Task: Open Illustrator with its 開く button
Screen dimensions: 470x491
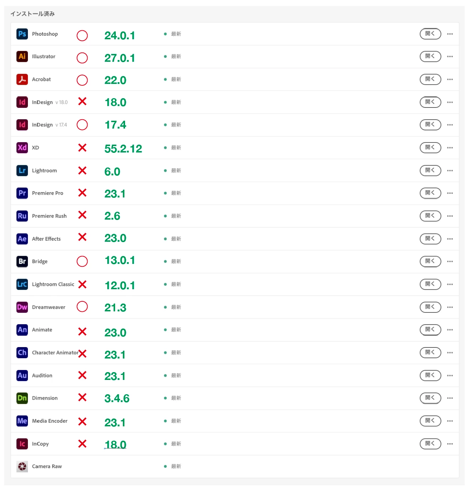Action: pos(430,56)
